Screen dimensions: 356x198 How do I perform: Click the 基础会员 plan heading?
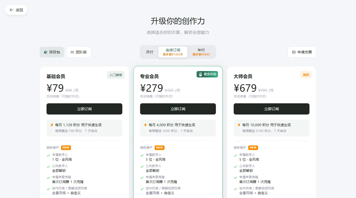[x=56, y=76]
